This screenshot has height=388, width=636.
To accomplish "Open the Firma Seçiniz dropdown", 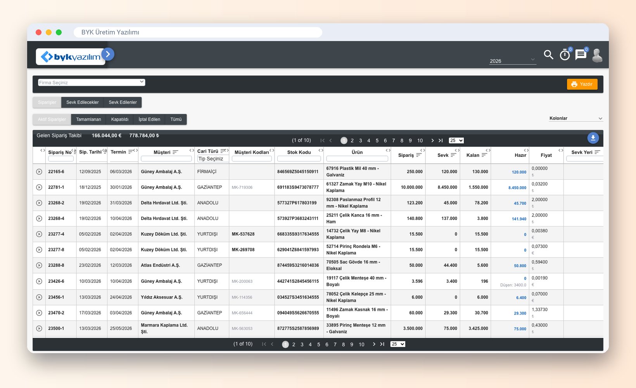I will click(x=92, y=82).
